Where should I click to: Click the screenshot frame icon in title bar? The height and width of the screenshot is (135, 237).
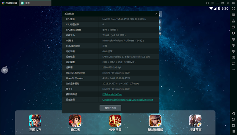coord(208,3)
